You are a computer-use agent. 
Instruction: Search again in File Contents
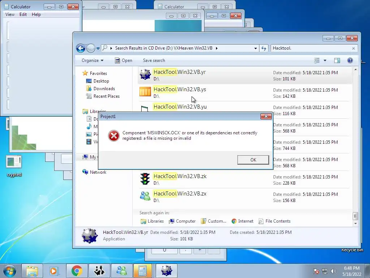pos(275,221)
